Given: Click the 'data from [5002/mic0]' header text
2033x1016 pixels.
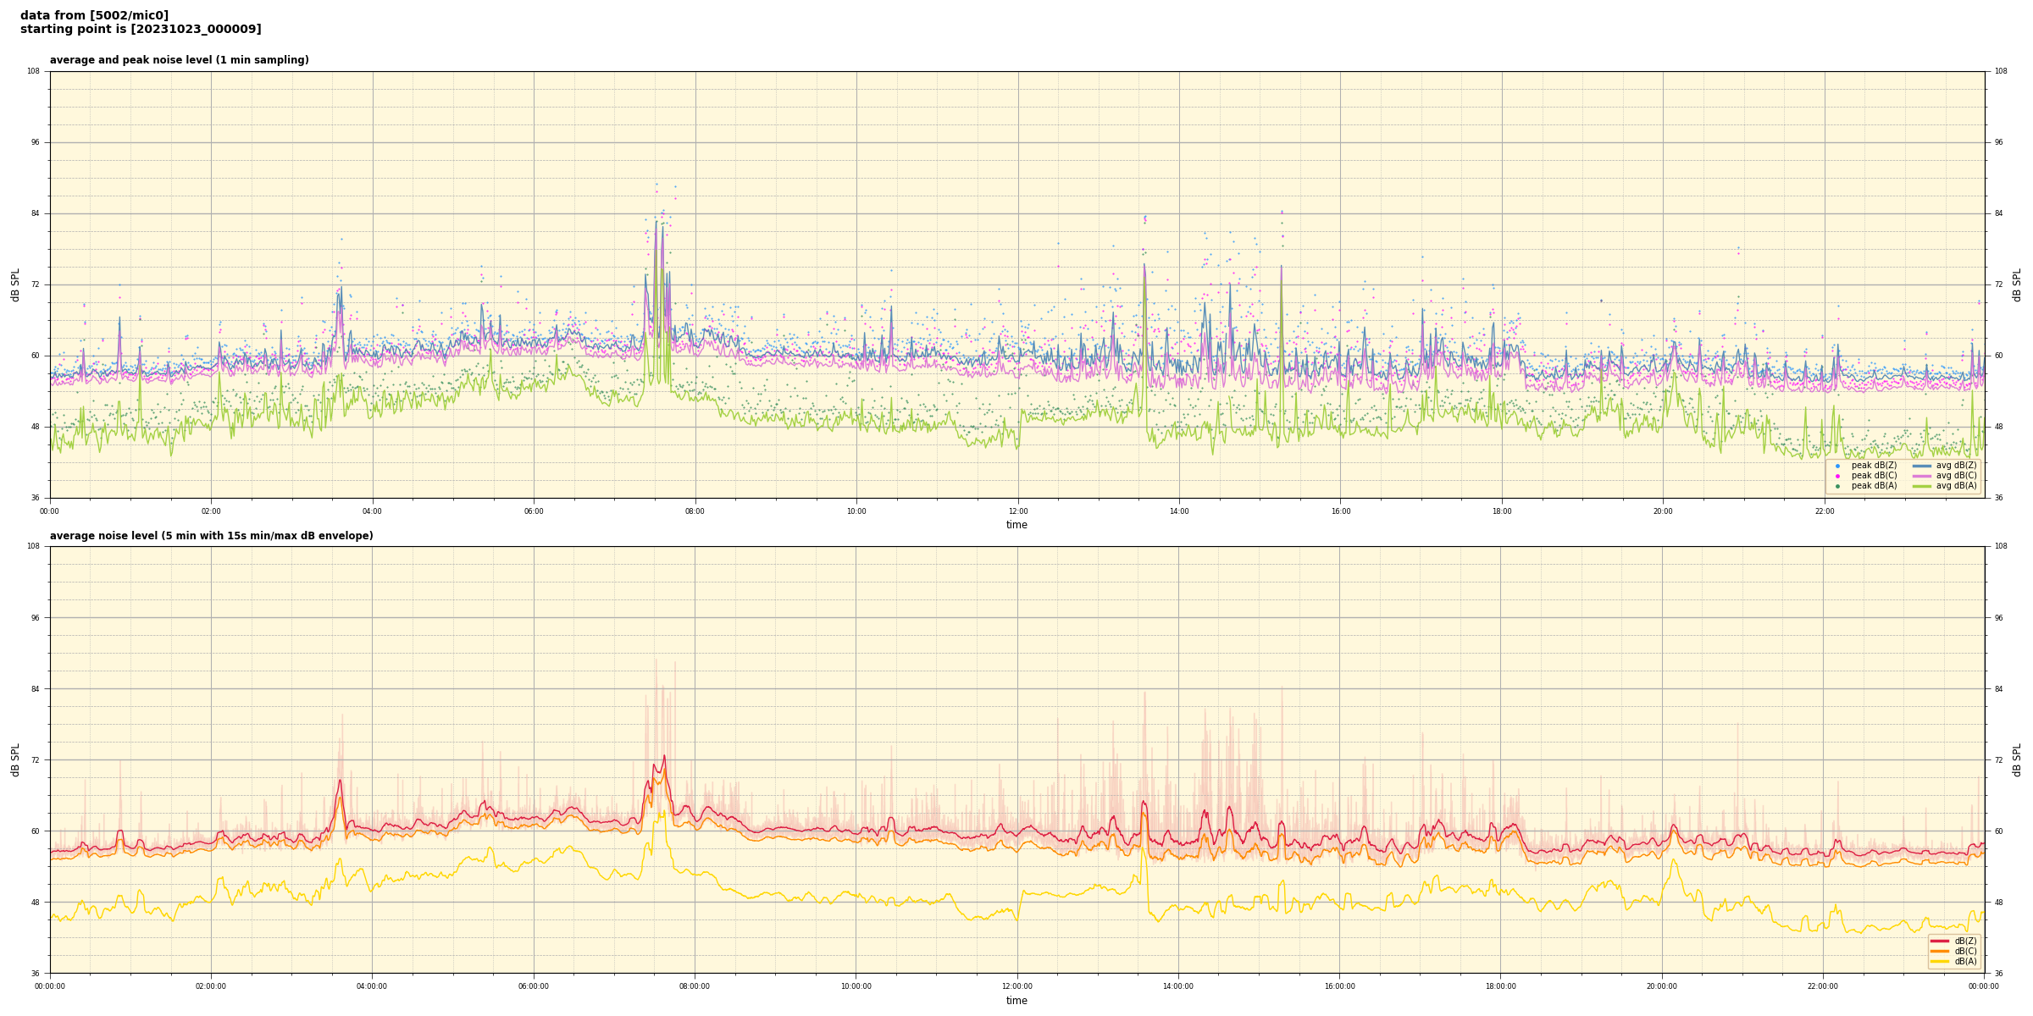Looking at the screenshot, I should pyautogui.click(x=94, y=15).
